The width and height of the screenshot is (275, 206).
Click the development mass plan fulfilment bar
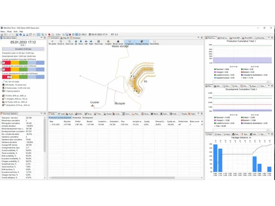(x=23, y=77)
